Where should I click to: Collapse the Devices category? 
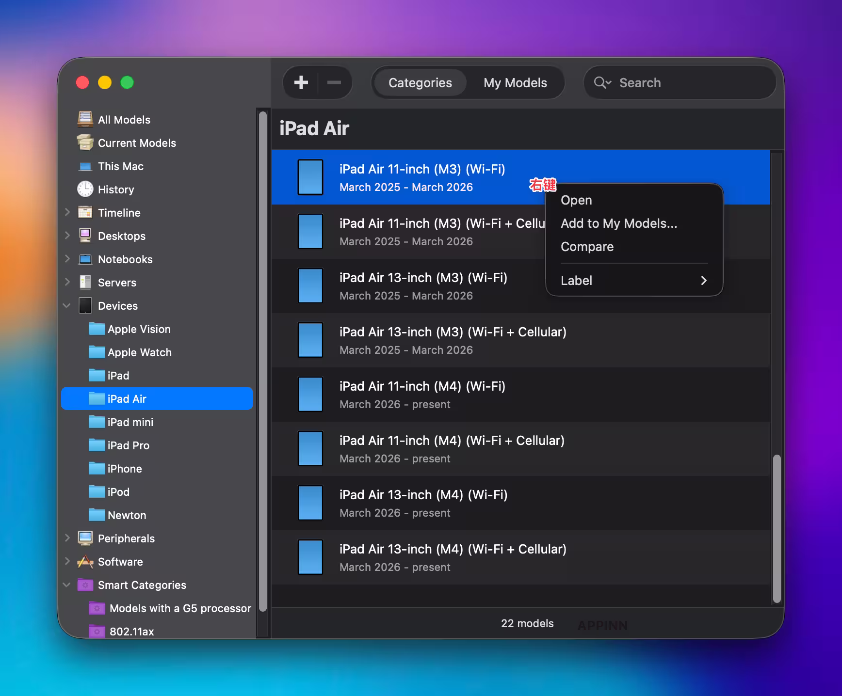[x=67, y=305]
